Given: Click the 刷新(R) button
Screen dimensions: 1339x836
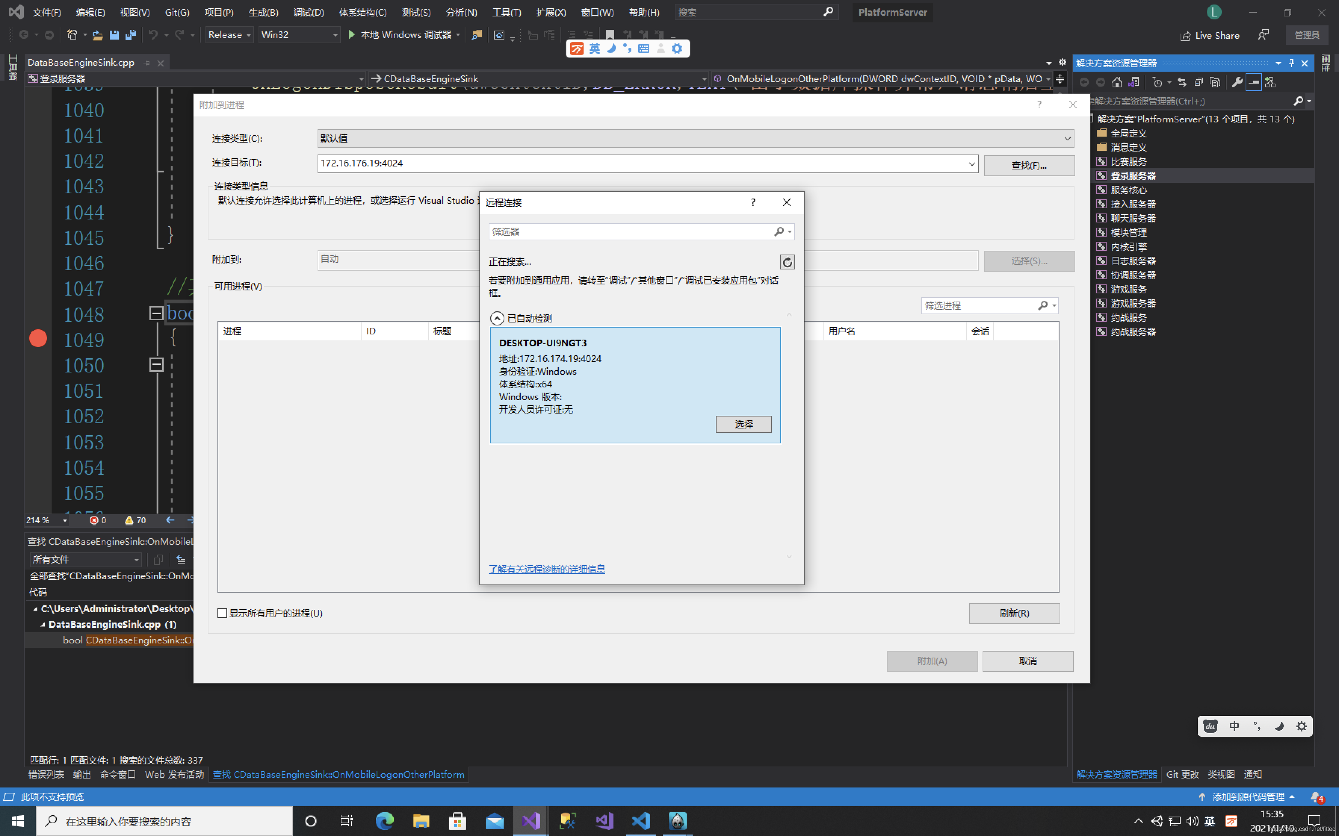Looking at the screenshot, I should 1014,613.
